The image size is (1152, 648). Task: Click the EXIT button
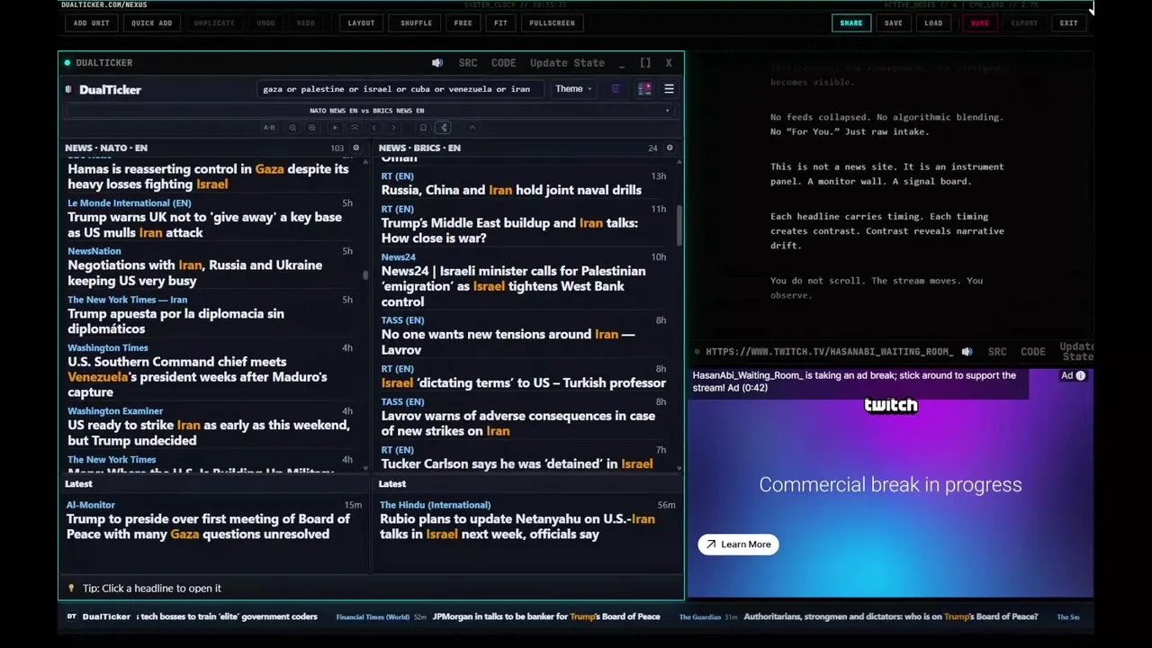click(1068, 23)
